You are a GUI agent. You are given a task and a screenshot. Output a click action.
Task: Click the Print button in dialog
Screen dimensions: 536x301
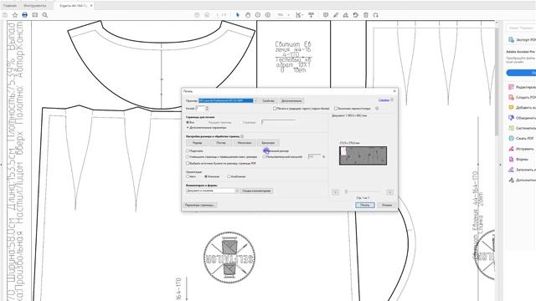[x=365, y=205]
